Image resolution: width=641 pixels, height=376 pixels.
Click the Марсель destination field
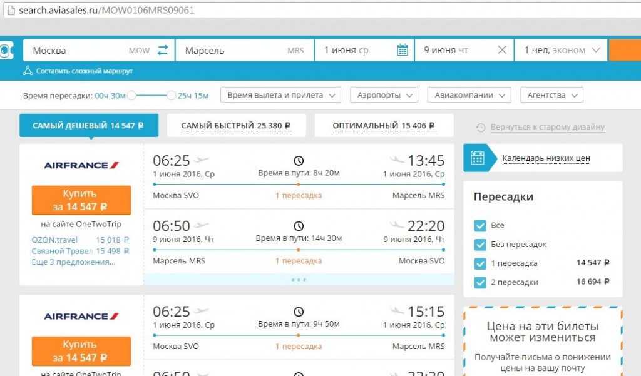pos(245,50)
